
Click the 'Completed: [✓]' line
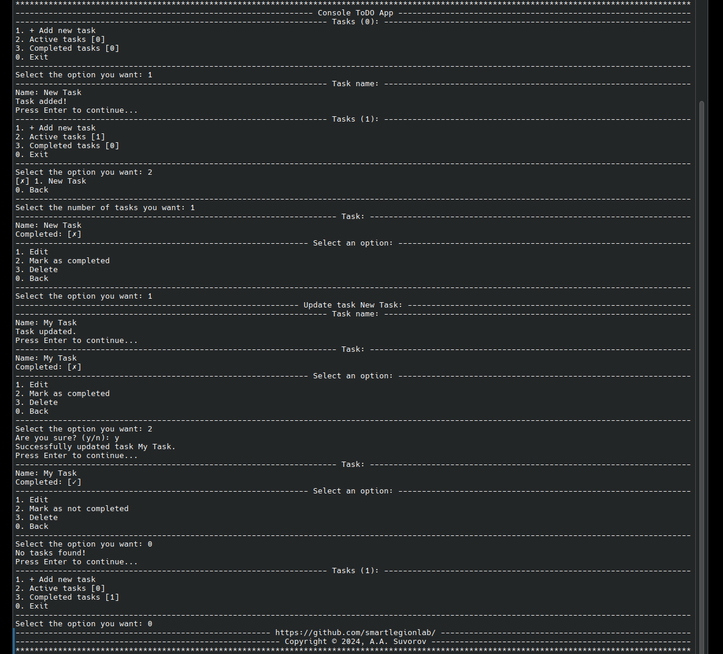(x=48, y=482)
